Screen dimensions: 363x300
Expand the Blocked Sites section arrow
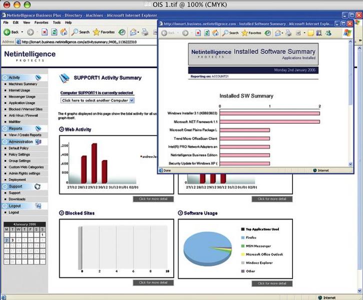(x=62, y=213)
